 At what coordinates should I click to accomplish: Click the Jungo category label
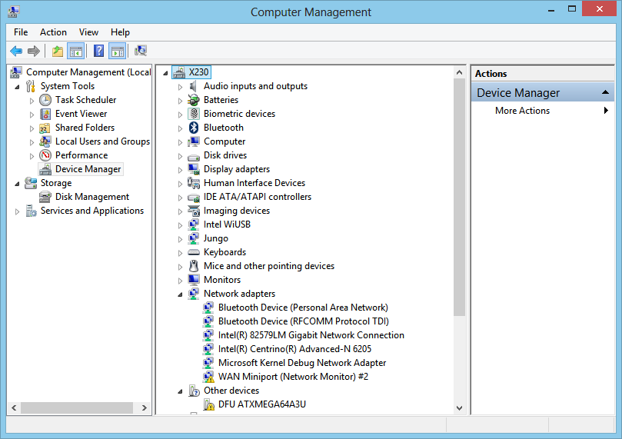click(216, 238)
